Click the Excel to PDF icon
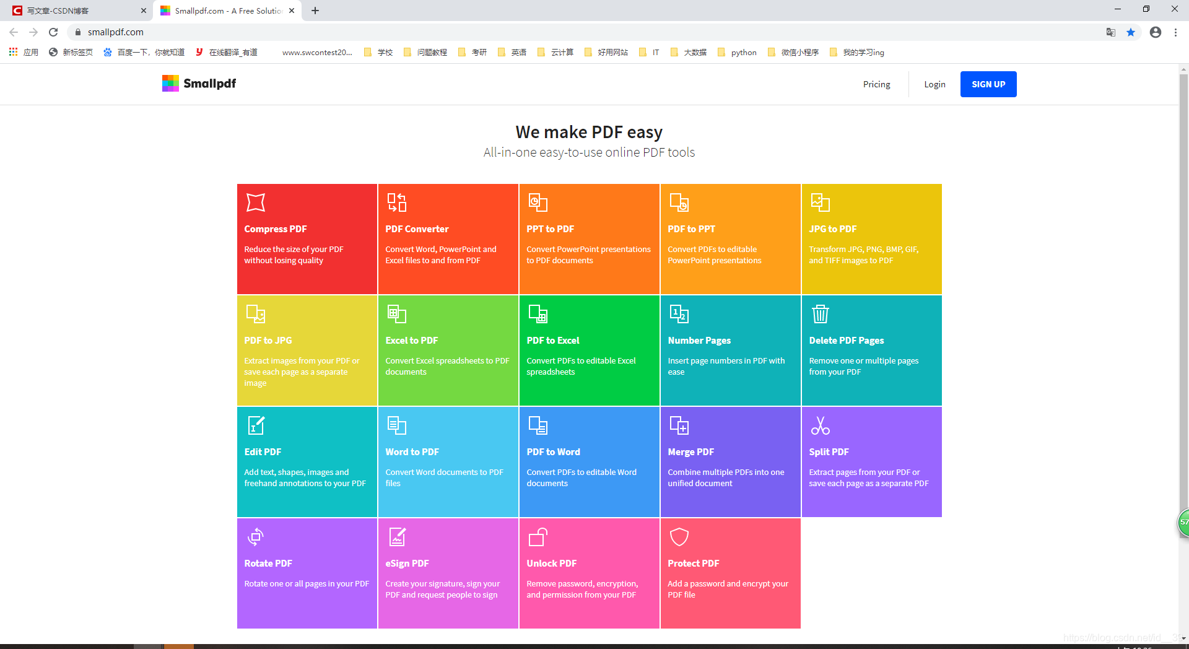 pos(397,314)
